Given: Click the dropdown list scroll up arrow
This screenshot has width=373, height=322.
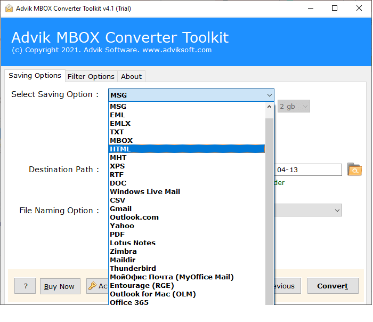Looking at the screenshot, I should pos(269,107).
